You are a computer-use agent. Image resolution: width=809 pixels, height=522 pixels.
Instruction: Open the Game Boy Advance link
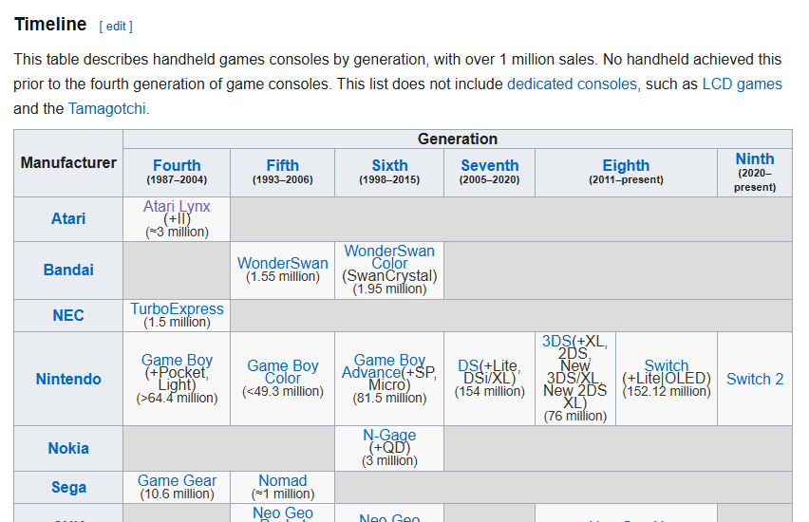384,365
